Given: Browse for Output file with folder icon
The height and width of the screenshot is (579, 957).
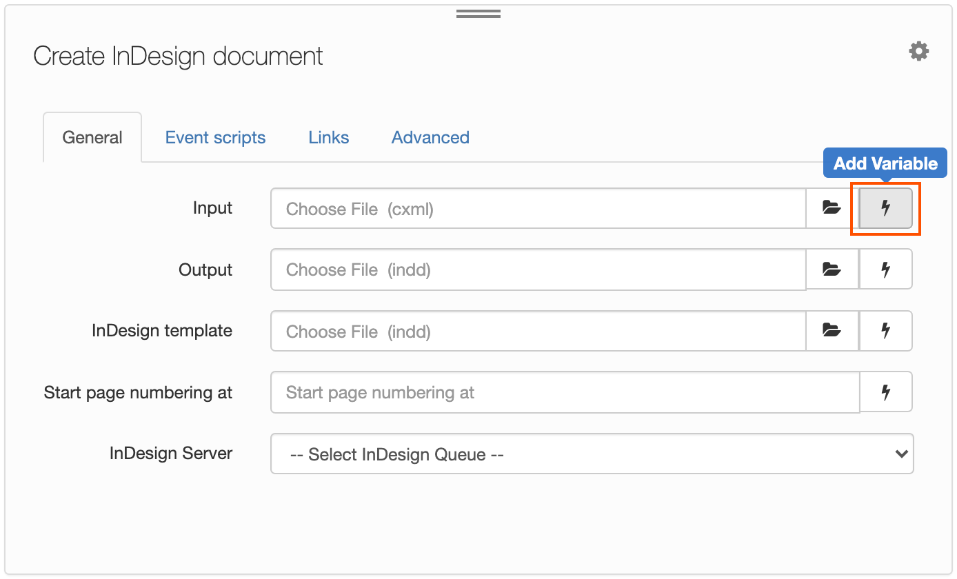Looking at the screenshot, I should pos(832,269).
